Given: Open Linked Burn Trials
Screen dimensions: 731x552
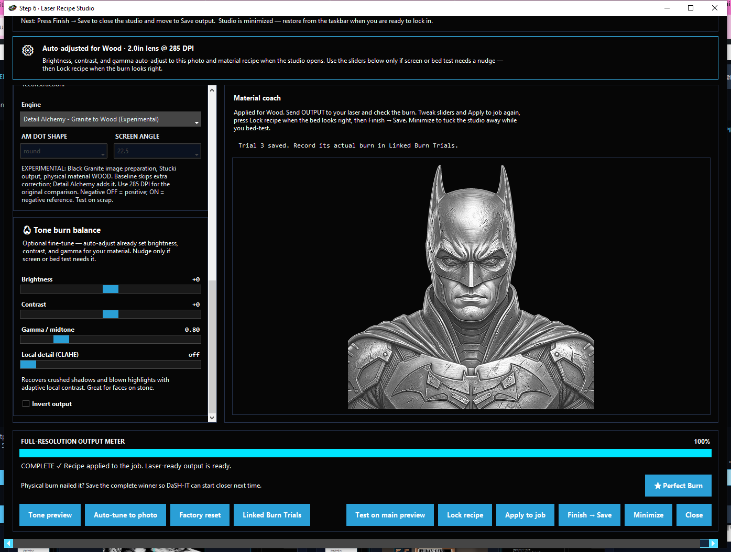Looking at the screenshot, I should pyautogui.click(x=272, y=515).
